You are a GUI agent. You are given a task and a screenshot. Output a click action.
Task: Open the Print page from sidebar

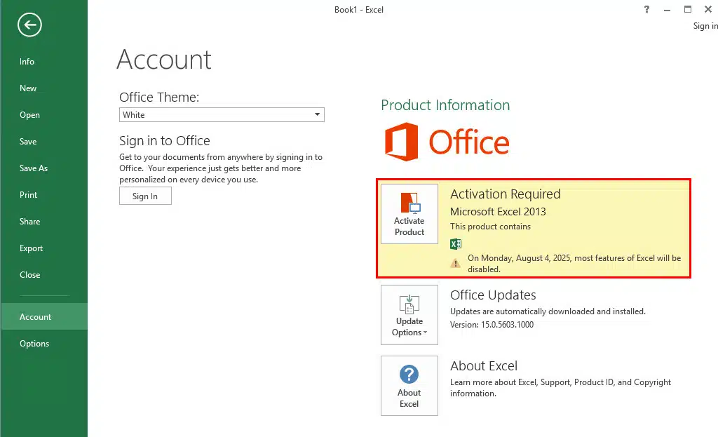(29, 195)
